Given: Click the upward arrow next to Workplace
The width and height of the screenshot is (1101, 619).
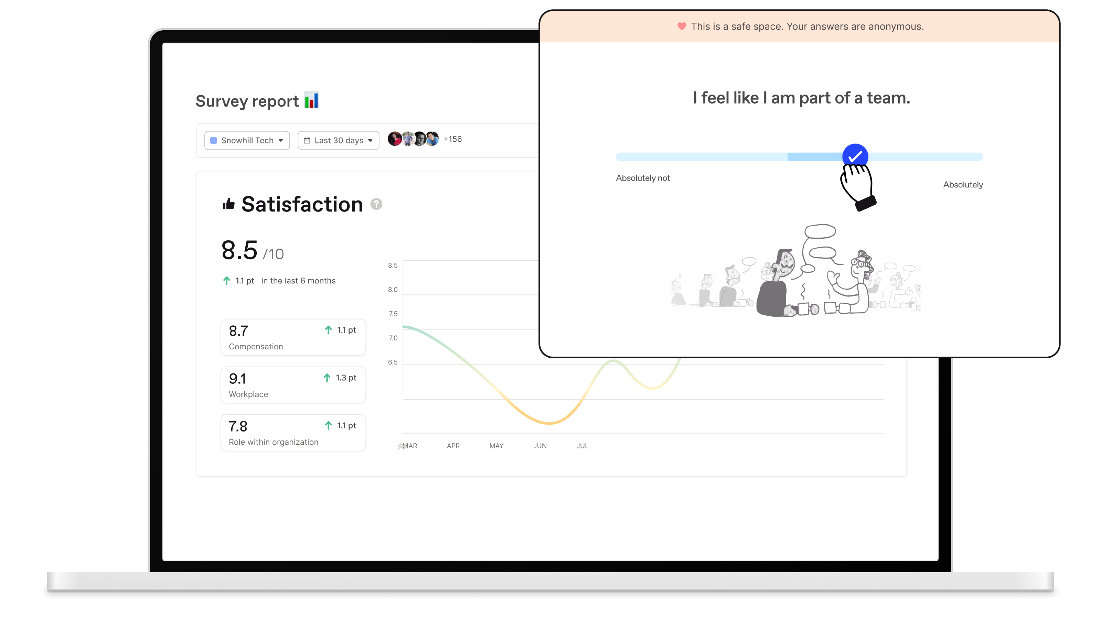Looking at the screenshot, I should 328,377.
